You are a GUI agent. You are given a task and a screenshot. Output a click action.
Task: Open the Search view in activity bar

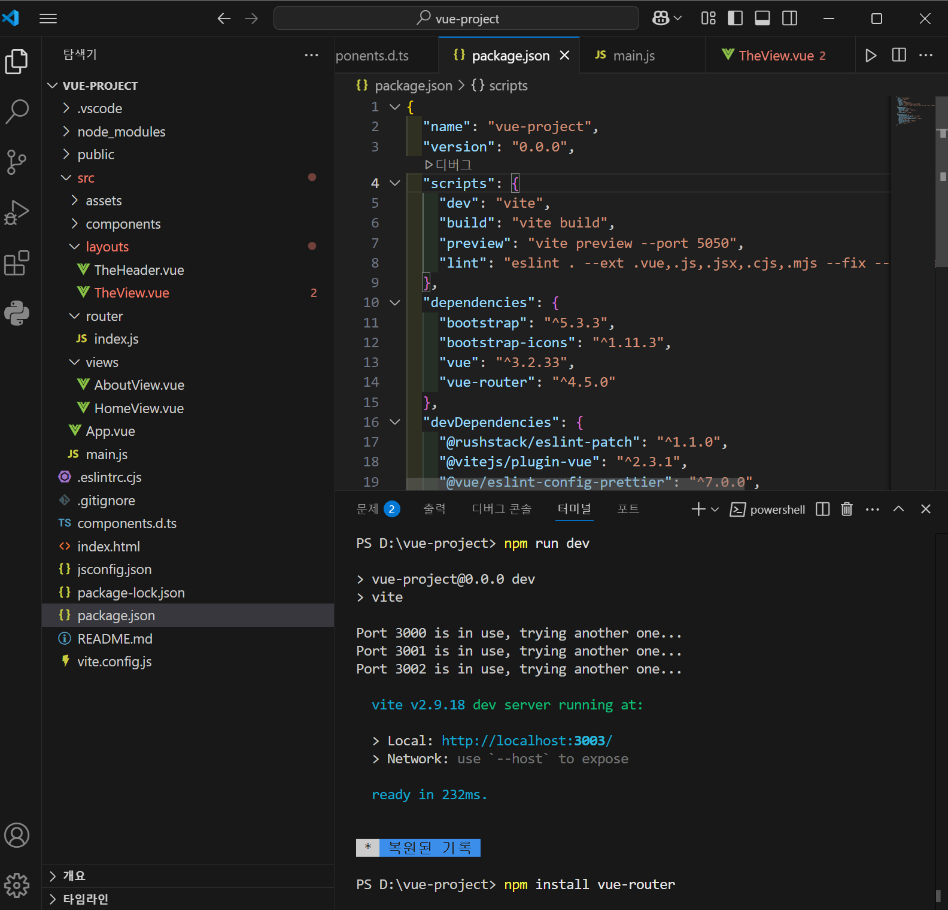(17, 111)
